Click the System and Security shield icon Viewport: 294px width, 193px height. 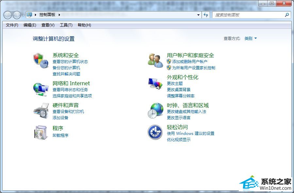[41, 60]
